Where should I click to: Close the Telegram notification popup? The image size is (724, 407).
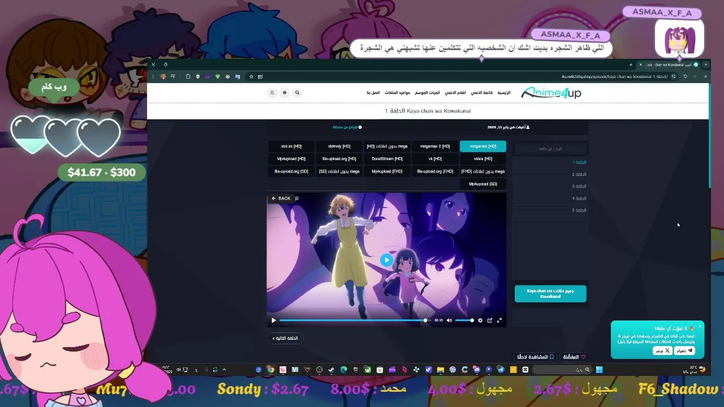[700, 326]
